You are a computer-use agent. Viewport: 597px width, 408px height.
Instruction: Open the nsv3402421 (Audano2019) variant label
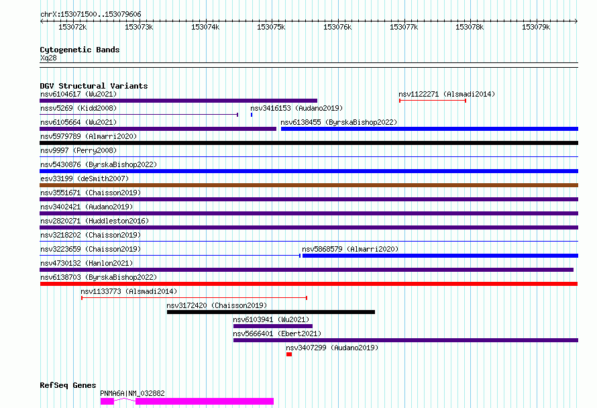(87, 207)
